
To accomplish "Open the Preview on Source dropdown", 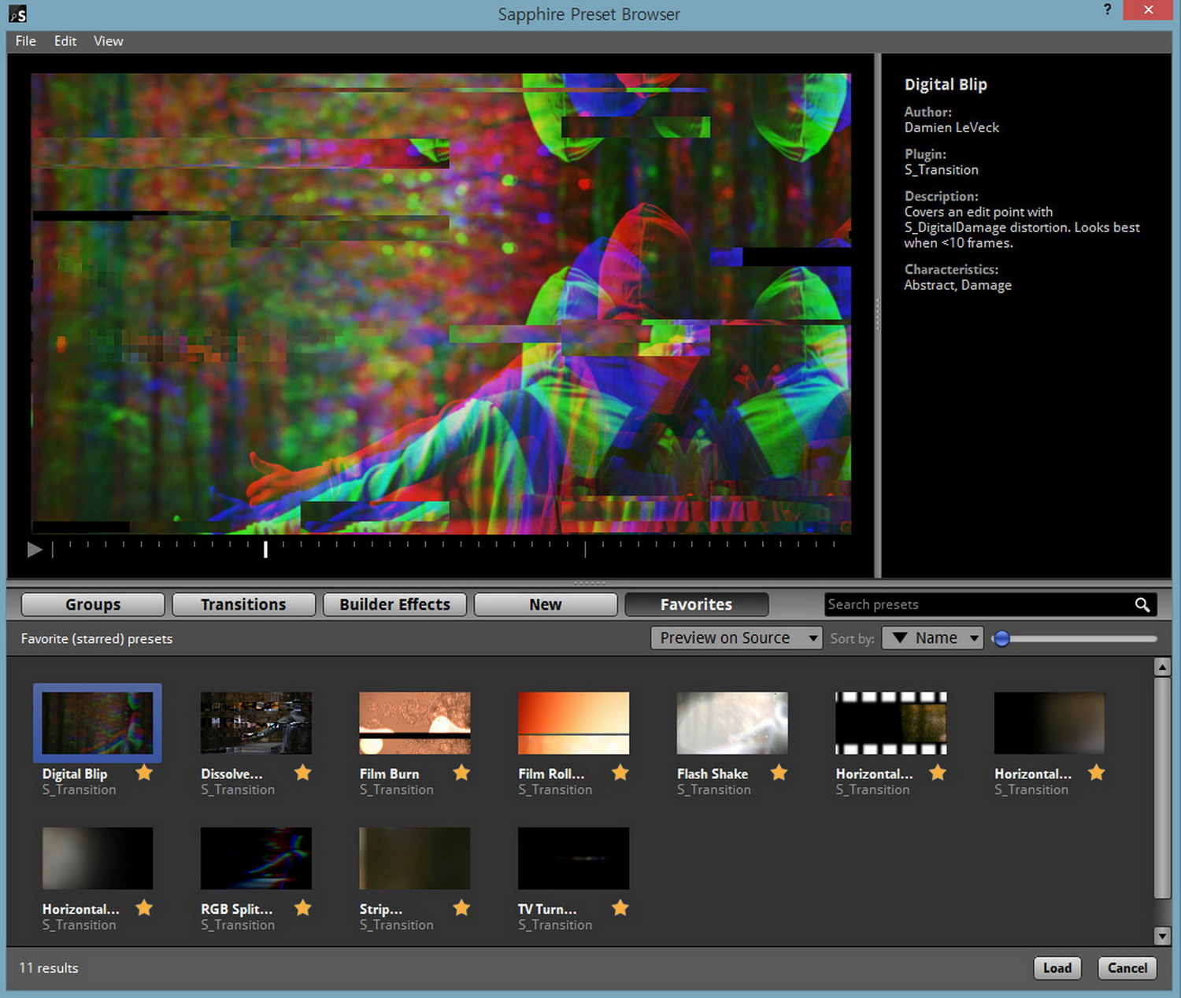I will pyautogui.click(x=736, y=638).
